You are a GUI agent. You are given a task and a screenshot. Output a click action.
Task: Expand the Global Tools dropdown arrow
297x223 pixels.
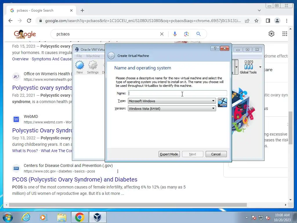tap(260, 67)
